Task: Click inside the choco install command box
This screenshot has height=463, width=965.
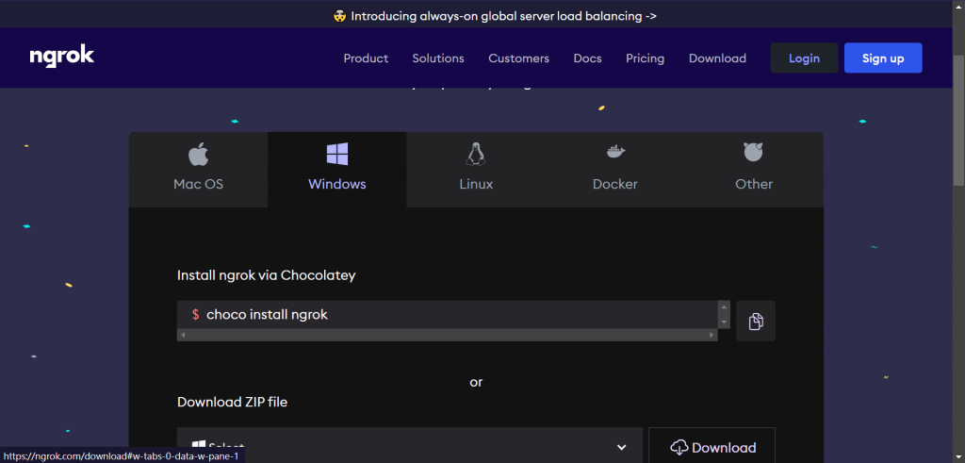Action: (x=448, y=315)
